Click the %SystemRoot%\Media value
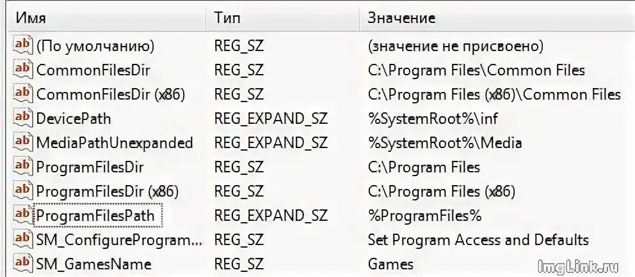Viewport: 635px width, 277px height. pyautogui.click(x=445, y=143)
